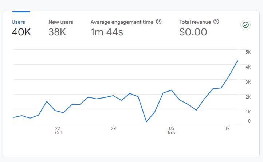
Task: Click the blue active indicator above Users
Action: [21, 12]
